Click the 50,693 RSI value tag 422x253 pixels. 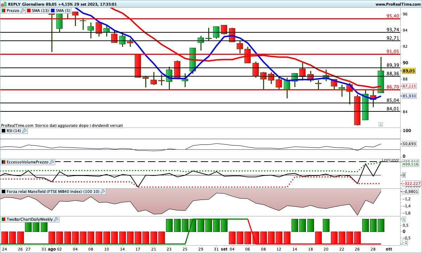click(409, 144)
